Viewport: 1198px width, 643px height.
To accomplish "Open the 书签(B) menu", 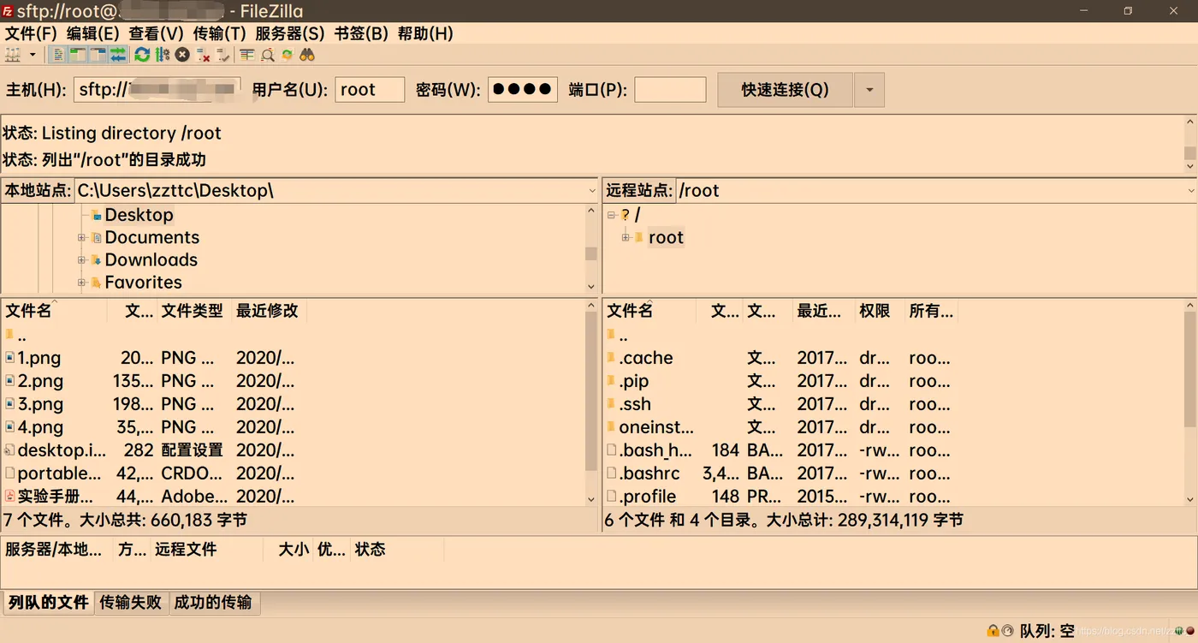I will coord(361,33).
